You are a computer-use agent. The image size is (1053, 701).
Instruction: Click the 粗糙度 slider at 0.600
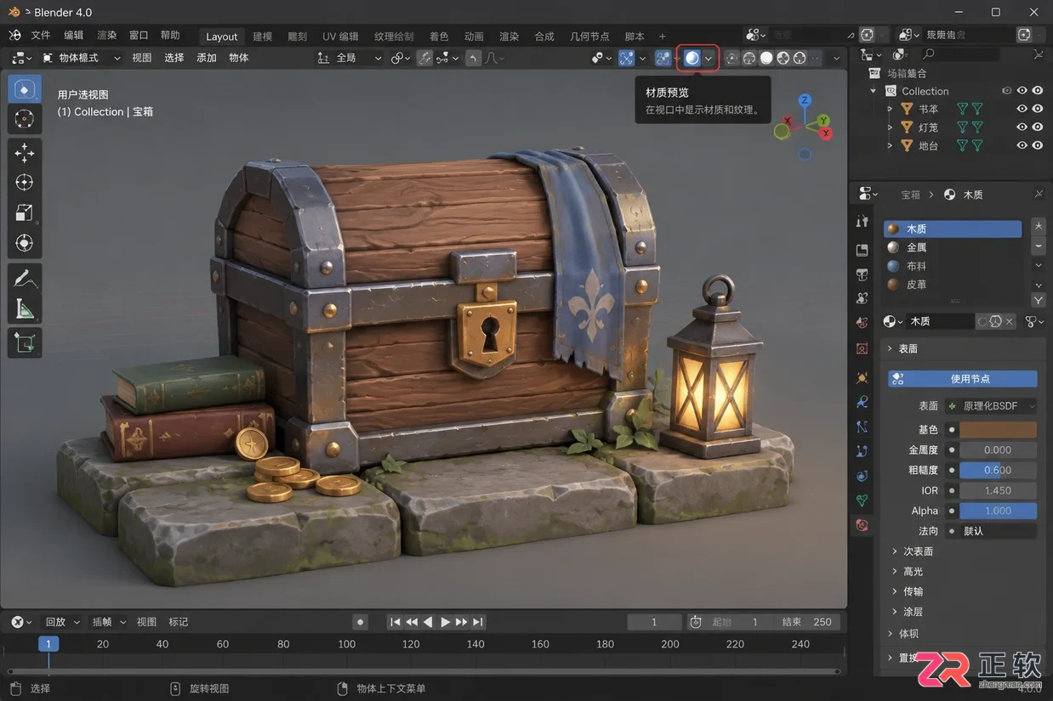tap(999, 470)
